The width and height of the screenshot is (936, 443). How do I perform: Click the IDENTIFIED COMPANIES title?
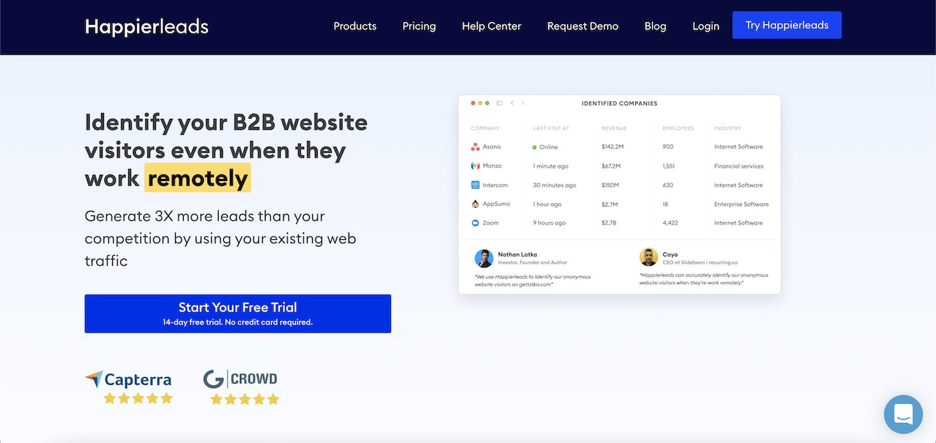(x=620, y=104)
